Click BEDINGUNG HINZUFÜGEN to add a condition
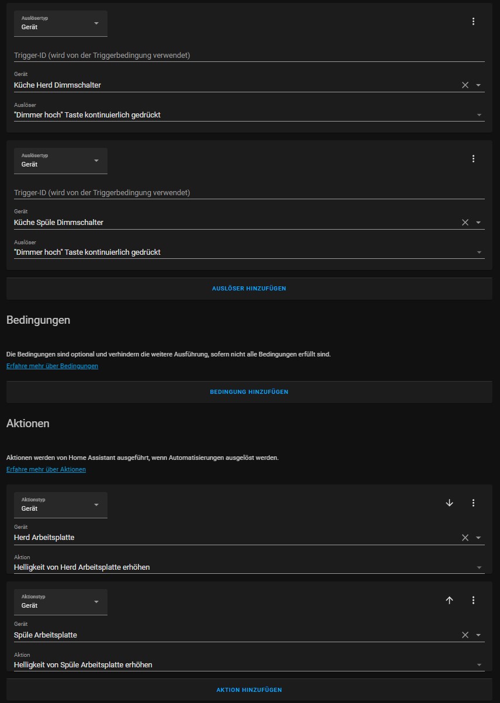The image size is (500, 703). click(x=249, y=392)
